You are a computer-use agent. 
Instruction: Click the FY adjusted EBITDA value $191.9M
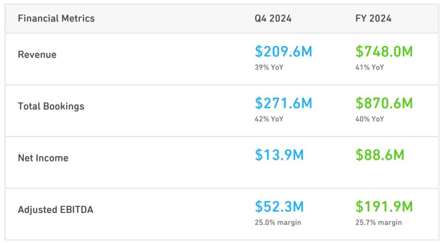384,207
